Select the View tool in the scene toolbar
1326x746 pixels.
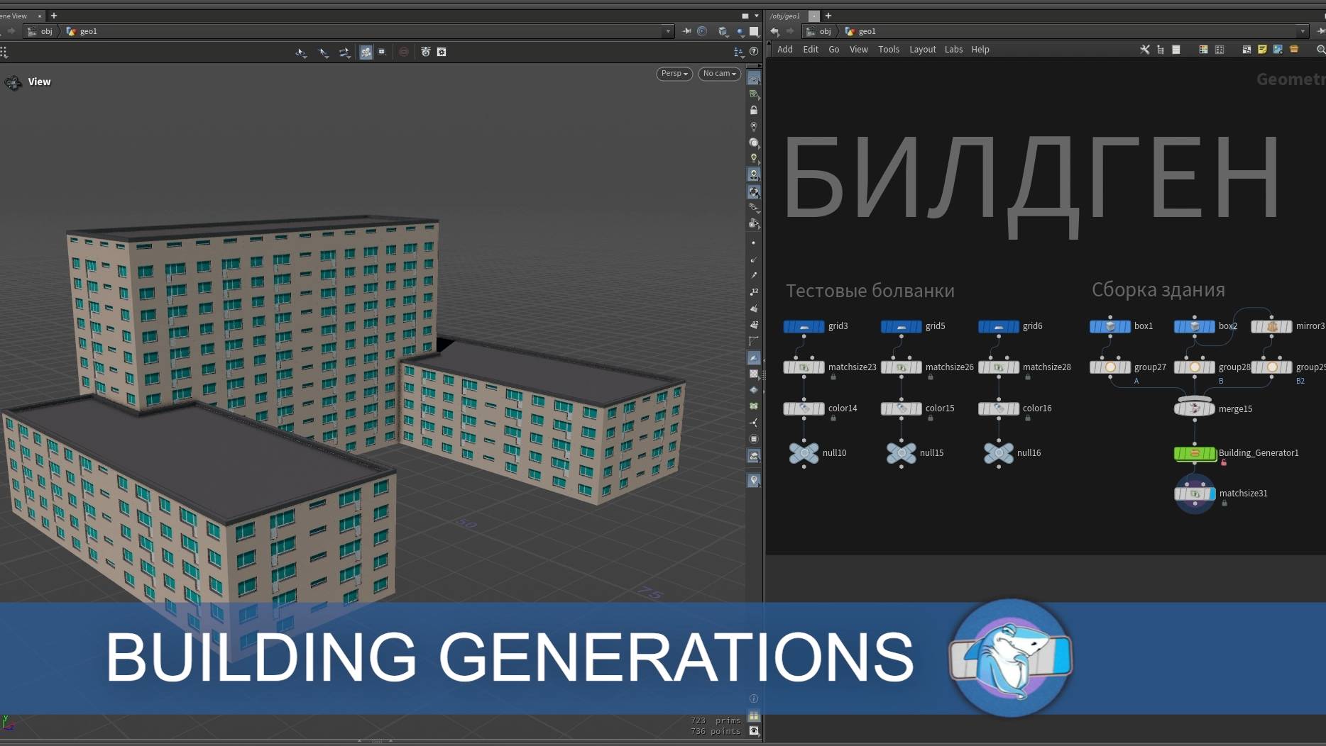point(302,52)
